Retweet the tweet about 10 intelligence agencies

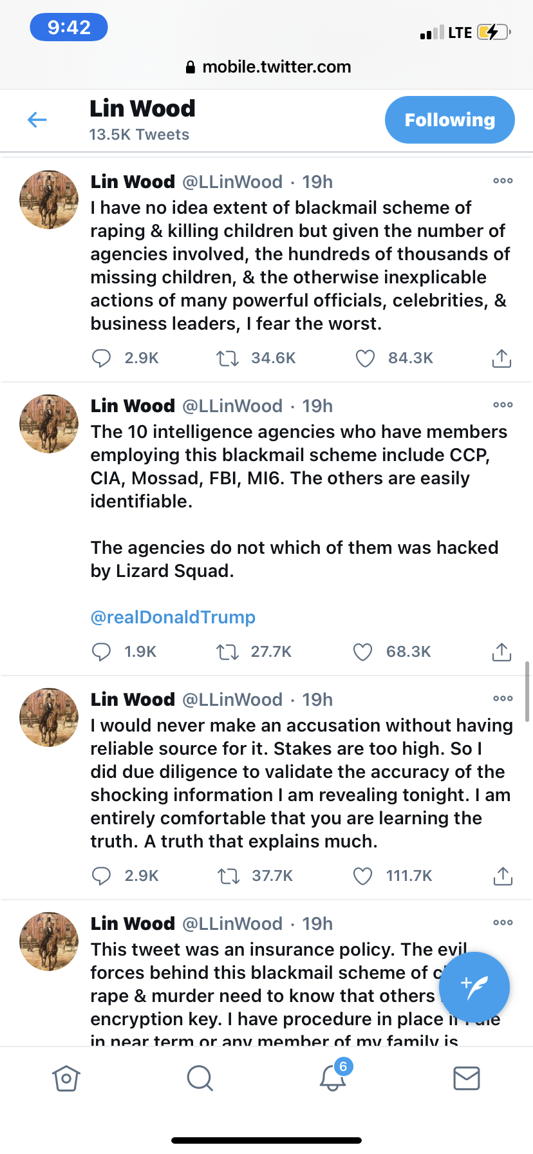coord(227,652)
